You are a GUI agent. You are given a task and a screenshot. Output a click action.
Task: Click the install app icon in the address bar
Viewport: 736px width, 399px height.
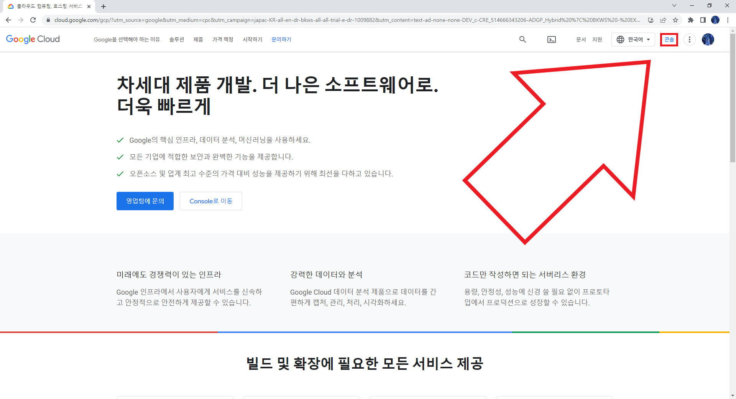click(651, 20)
